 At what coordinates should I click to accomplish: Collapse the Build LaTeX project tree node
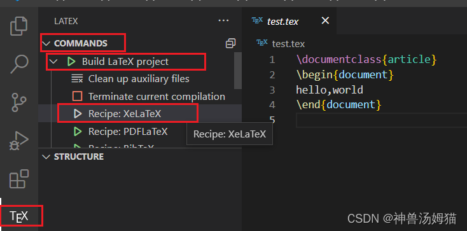(x=53, y=62)
